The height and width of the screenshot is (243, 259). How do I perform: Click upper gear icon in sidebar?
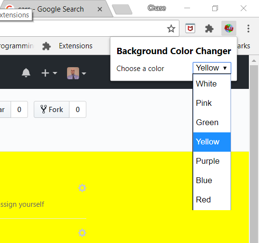[82, 188]
